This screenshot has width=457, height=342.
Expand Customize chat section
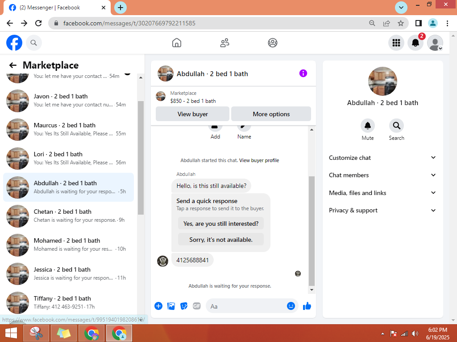382,158
